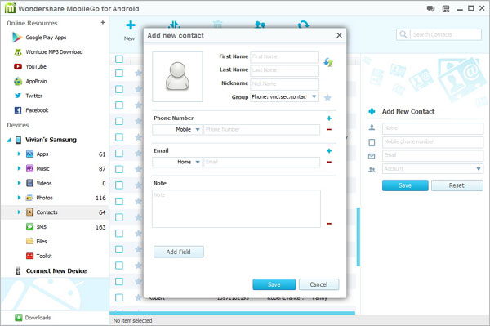The width and height of the screenshot is (490, 326).
Task: Check the last visible contact checkbox
Action: (119, 297)
